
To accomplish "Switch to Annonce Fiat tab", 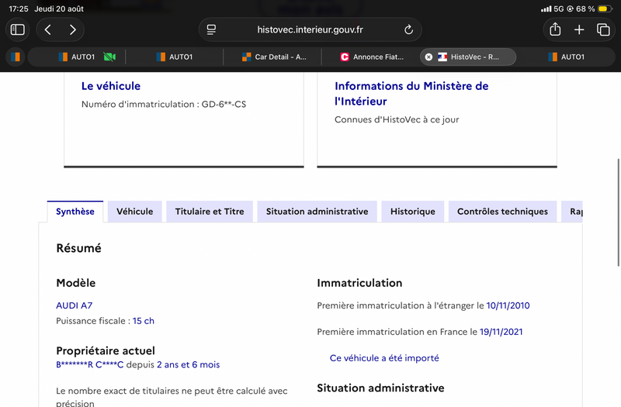I will point(372,57).
